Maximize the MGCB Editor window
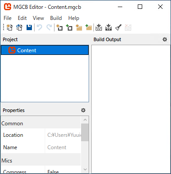The height and width of the screenshot is (174, 171). pos(140,7)
